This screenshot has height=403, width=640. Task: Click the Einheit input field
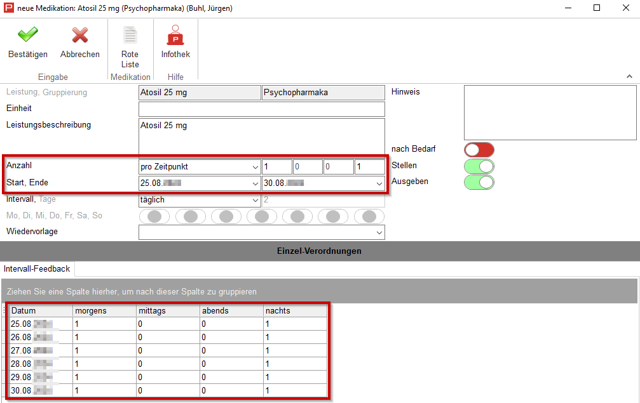261,109
